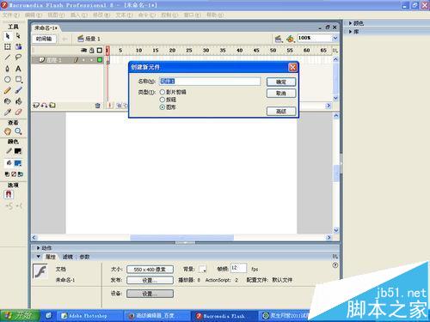The width and height of the screenshot is (430, 322).
Task: Click the Swap Colors icon
Action: tap(21, 174)
